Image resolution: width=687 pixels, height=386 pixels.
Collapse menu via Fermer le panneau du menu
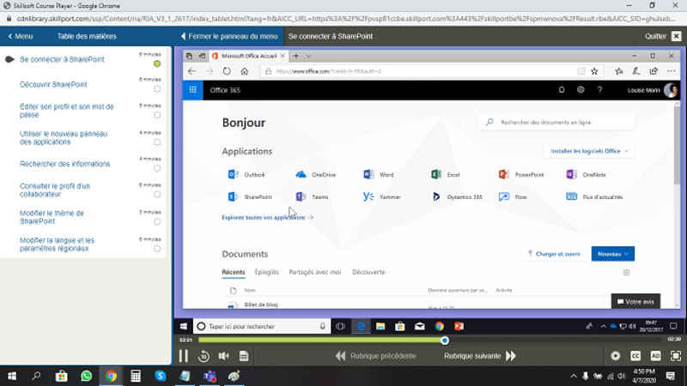click(x=229, y=36)
